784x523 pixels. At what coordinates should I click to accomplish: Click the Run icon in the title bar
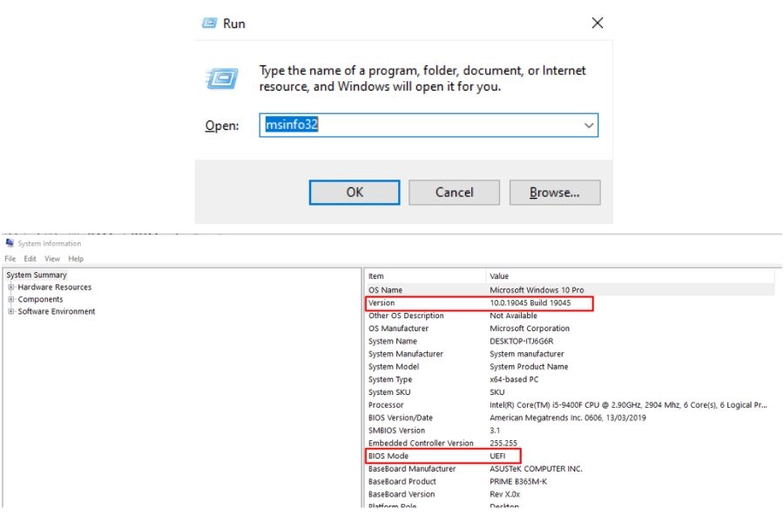(209, 23)
